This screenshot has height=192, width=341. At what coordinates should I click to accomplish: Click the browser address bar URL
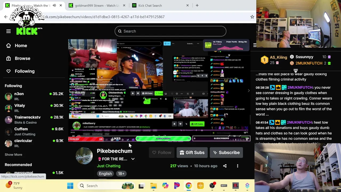(104, 17)
